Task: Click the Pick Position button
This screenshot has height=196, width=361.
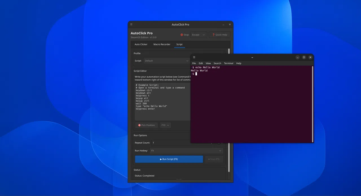Action: 146,125
